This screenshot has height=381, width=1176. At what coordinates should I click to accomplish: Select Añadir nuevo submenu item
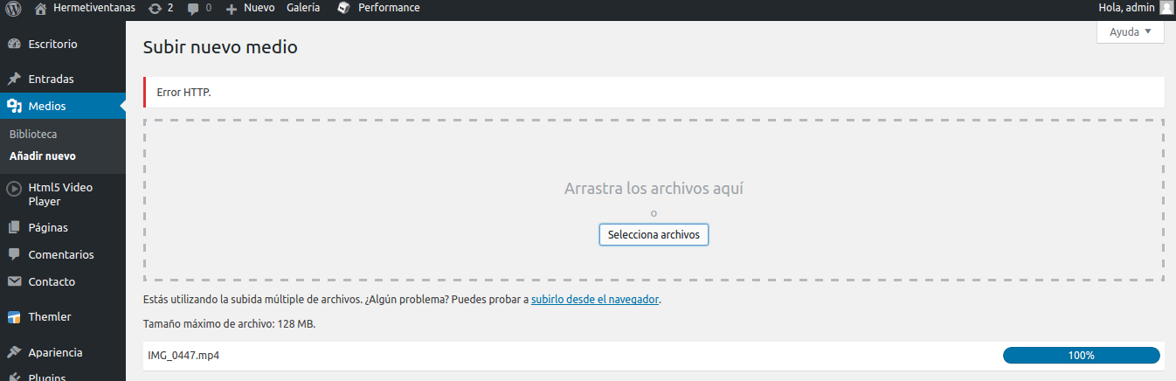(x=42, y=156)
